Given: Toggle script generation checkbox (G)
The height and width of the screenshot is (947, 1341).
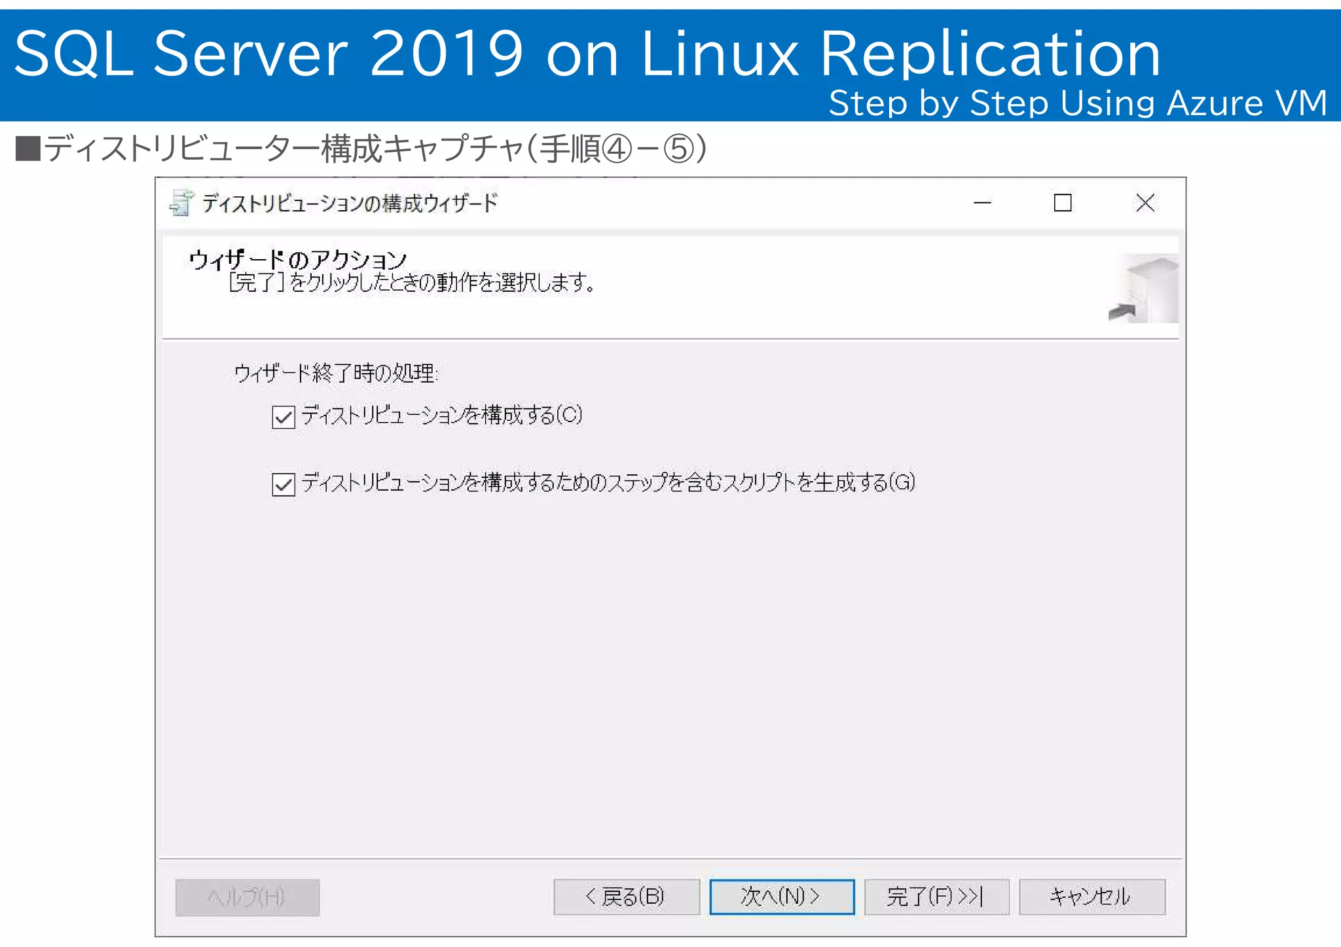Looking at the screenshot, I should pos(284,484).
